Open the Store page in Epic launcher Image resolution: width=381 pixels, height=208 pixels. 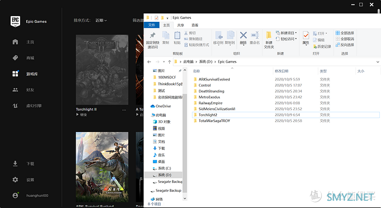point(23,58)
